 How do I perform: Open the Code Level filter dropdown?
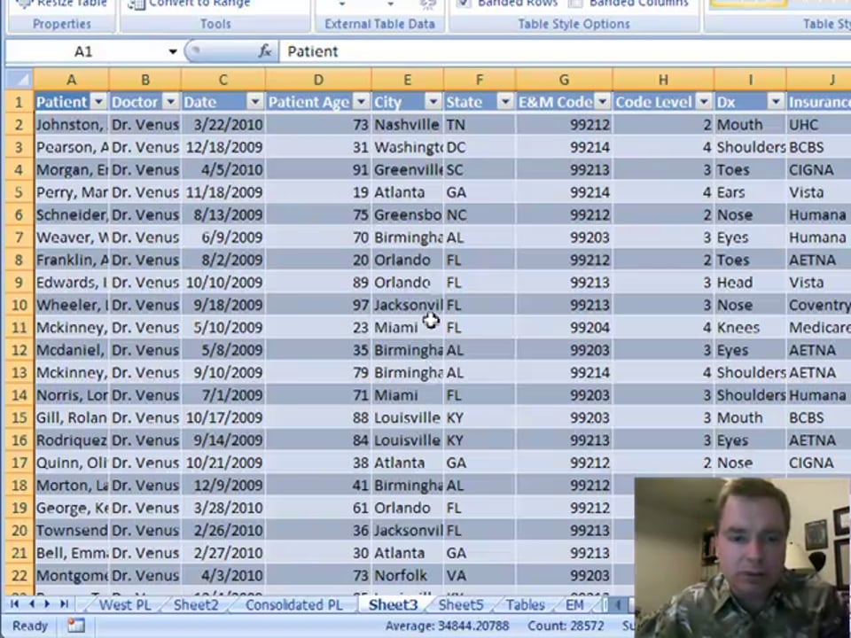tap(704, 102)
